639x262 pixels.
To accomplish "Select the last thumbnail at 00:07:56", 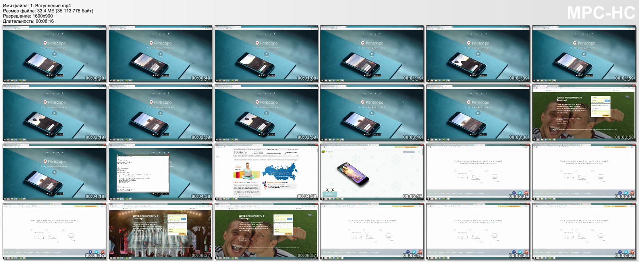I will 583,231.
